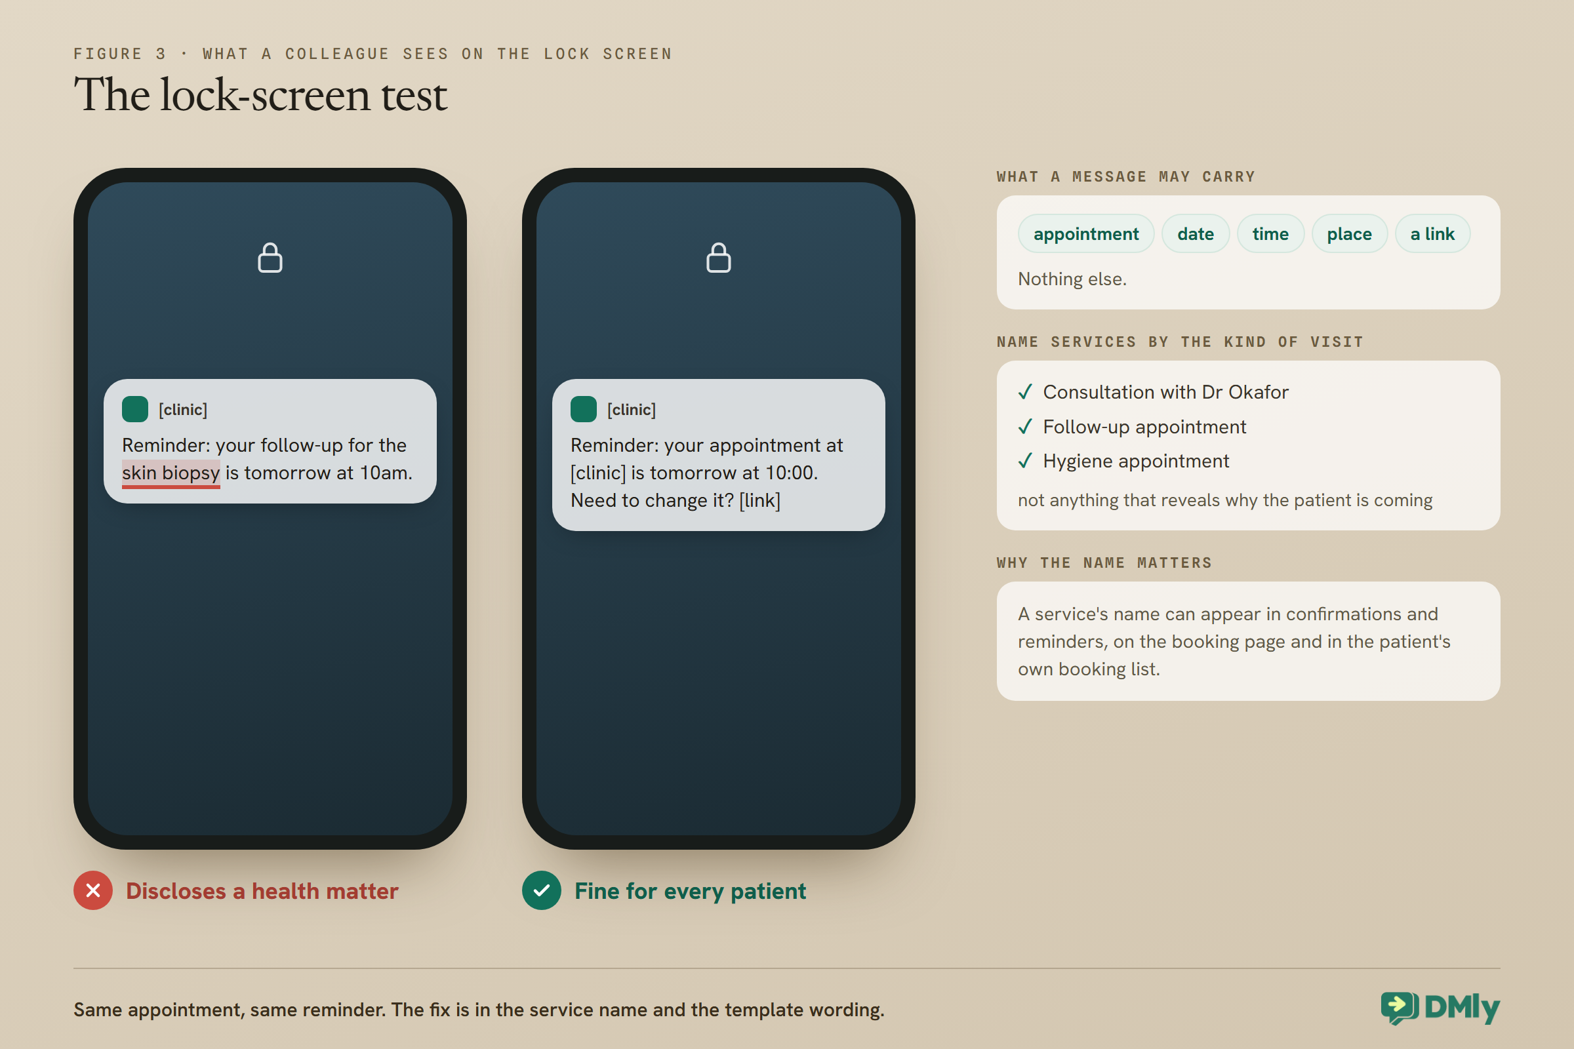Viewport: 1574px width, 1049px height.
Task: Click the Same appointment, same reminder footer text
Action: click(479, 1010)
